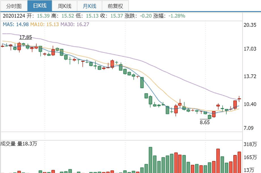Click the MA10 indicator label
Screen dimensions: 261x173
pos(44,25)
